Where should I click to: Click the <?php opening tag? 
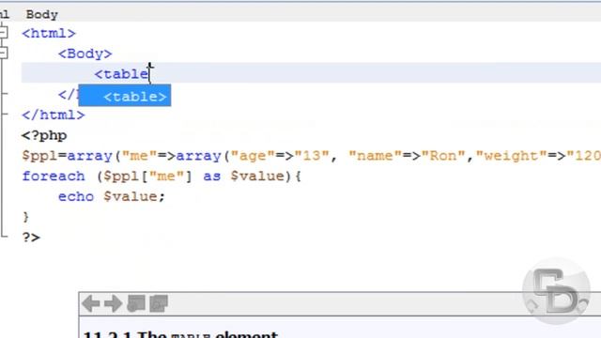[x=44, y=135]
